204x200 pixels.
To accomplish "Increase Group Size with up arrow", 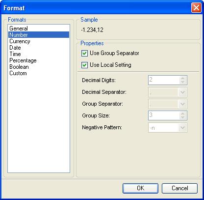I will [x=182, y=114].
